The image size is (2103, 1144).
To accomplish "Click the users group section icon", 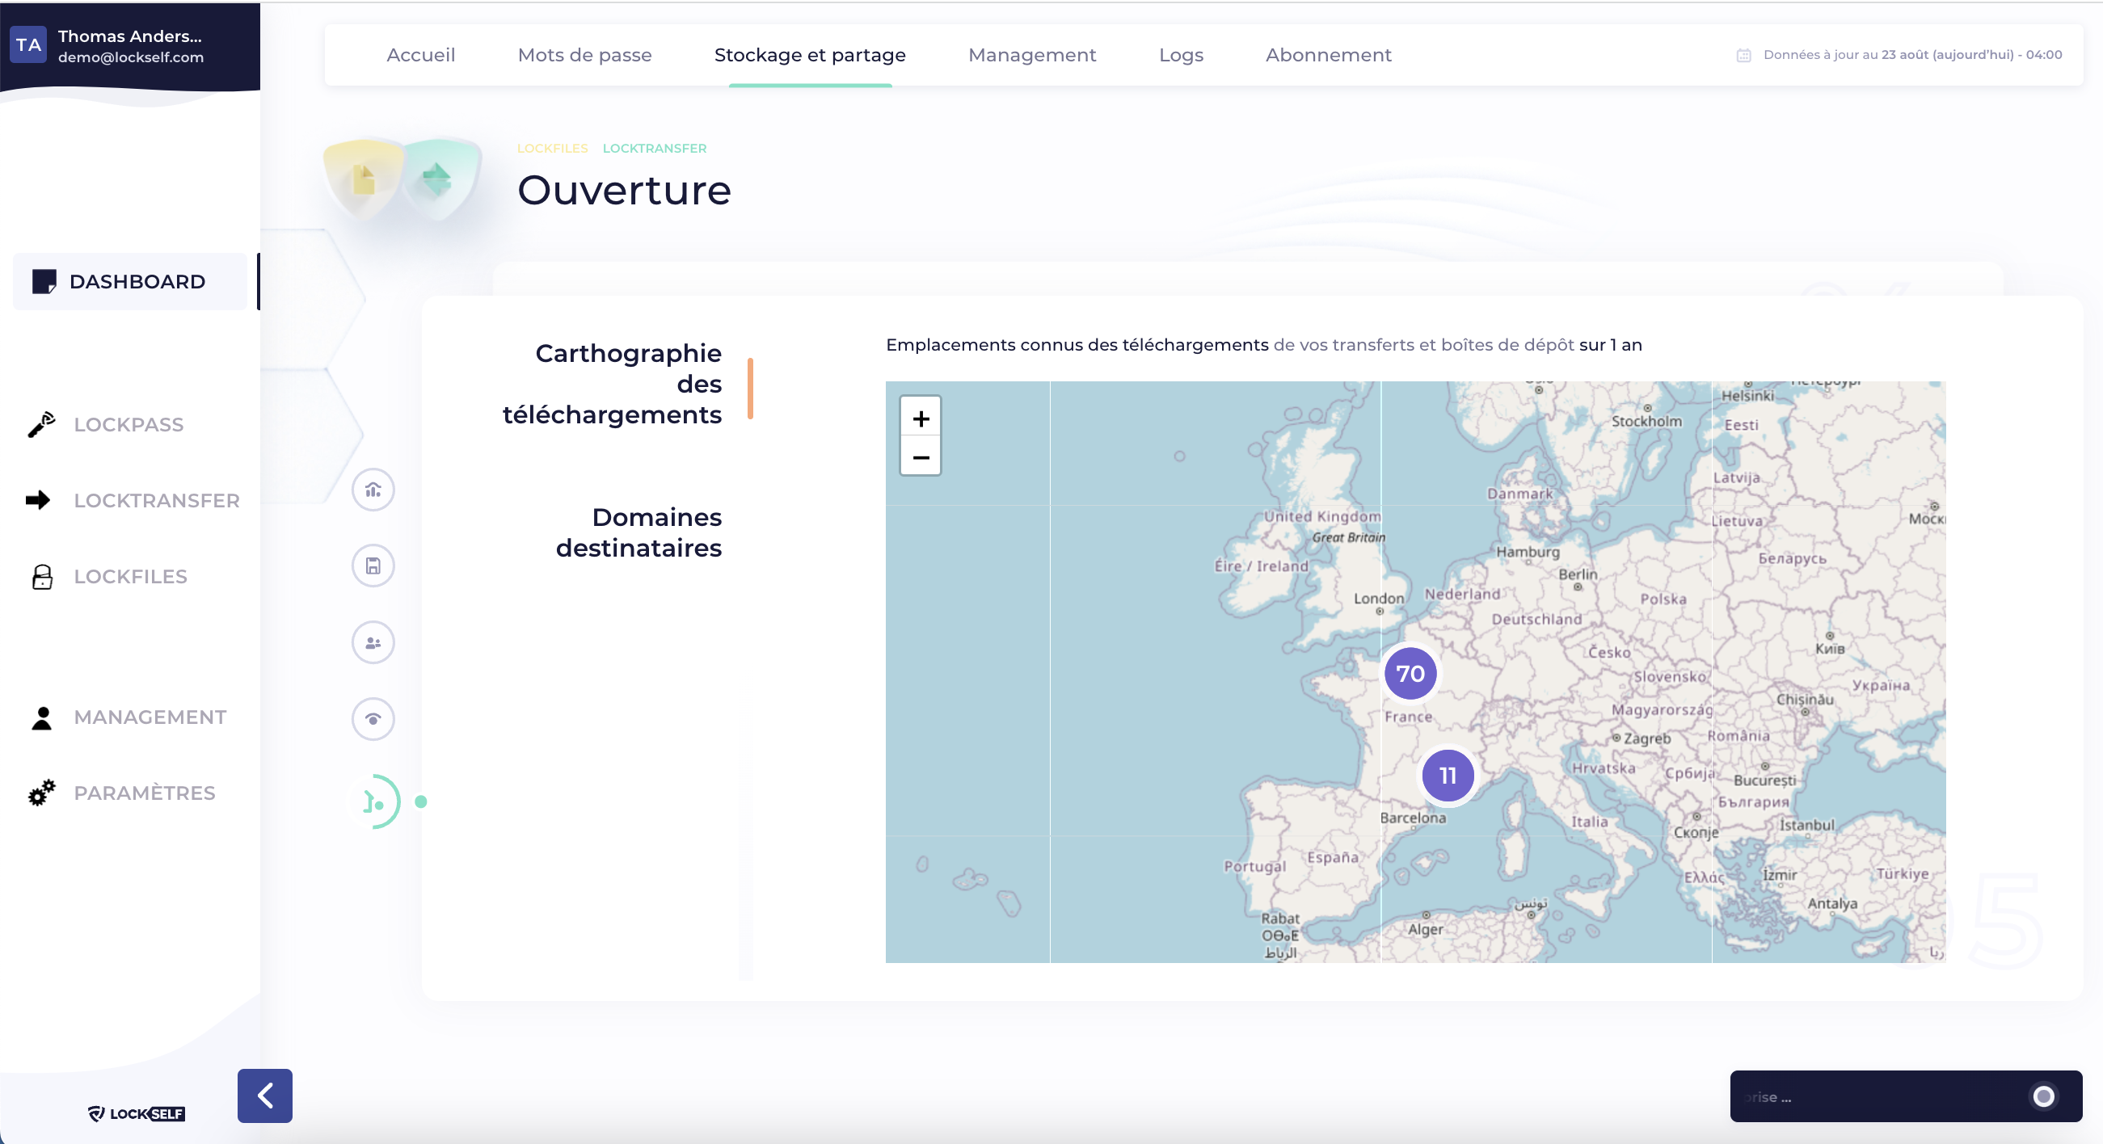I will 373,643.
